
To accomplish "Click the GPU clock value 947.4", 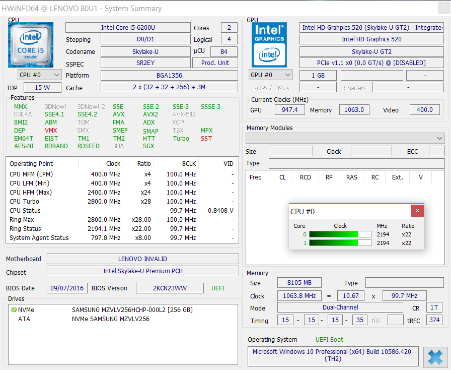I will pyautogui.click(x=289, y=110).
